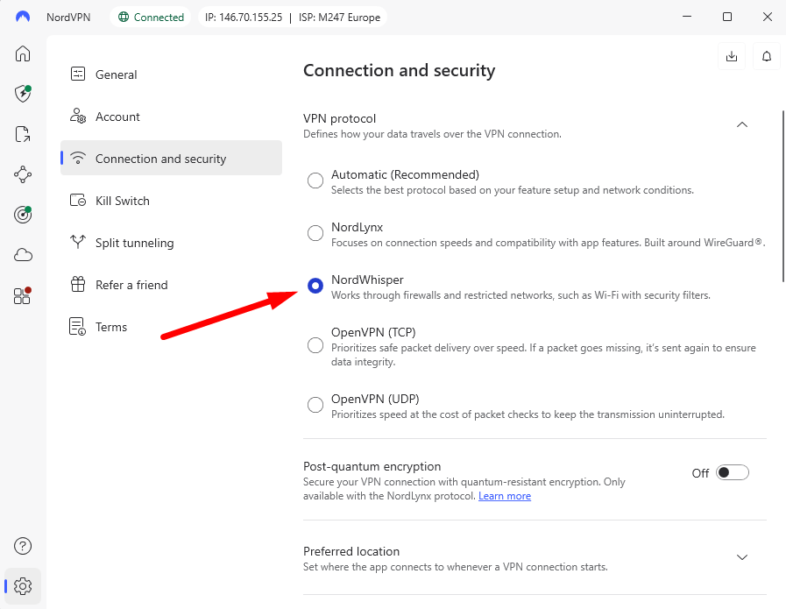
Task: Open Dark Web Monitor in the sidebar
Action: [22, 215]
